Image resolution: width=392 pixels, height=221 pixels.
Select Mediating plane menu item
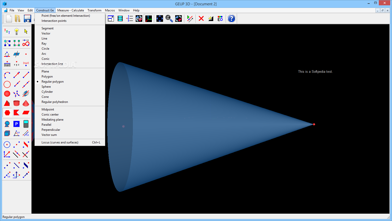70,120
